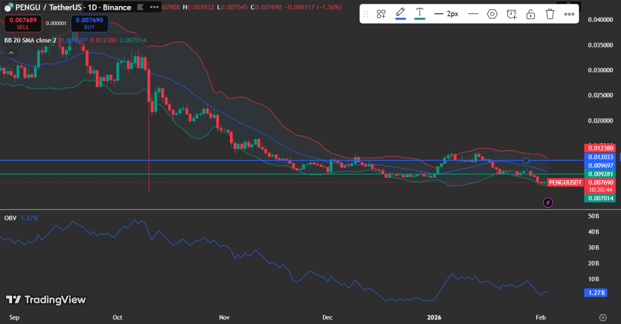Click the Dec label on time axis

click(327, 317)
